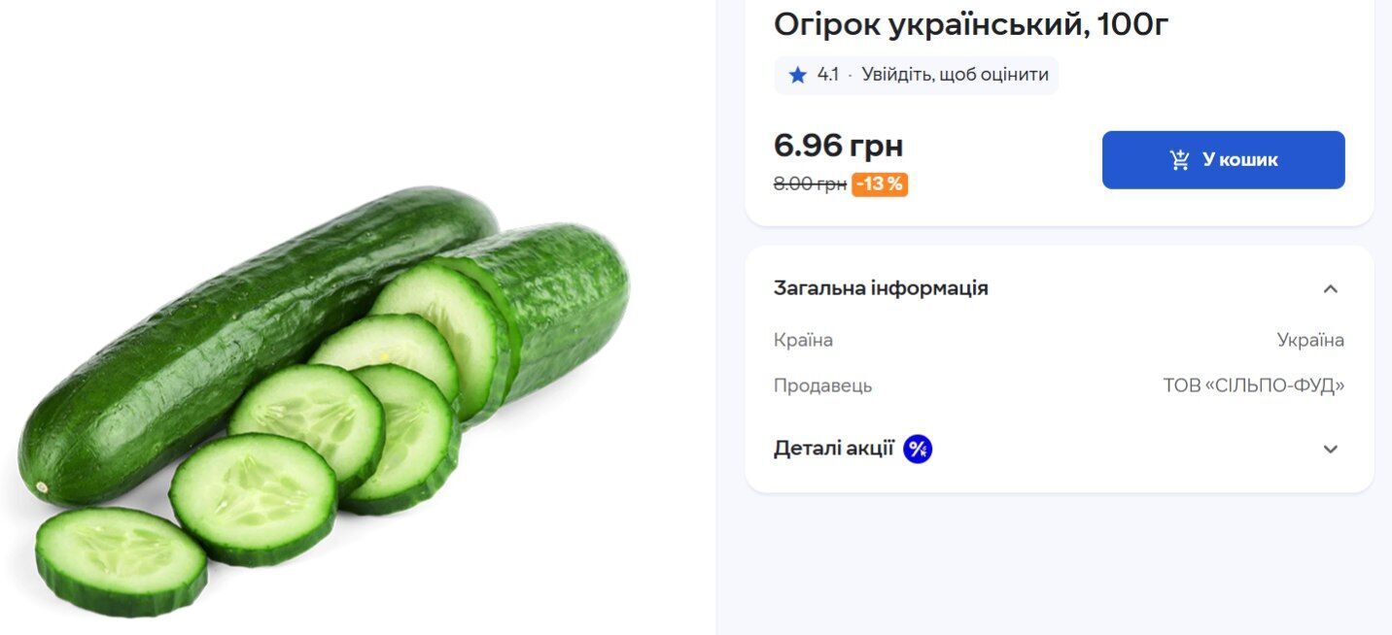Click the current price 6.96 грн

[x=838, y=145]
